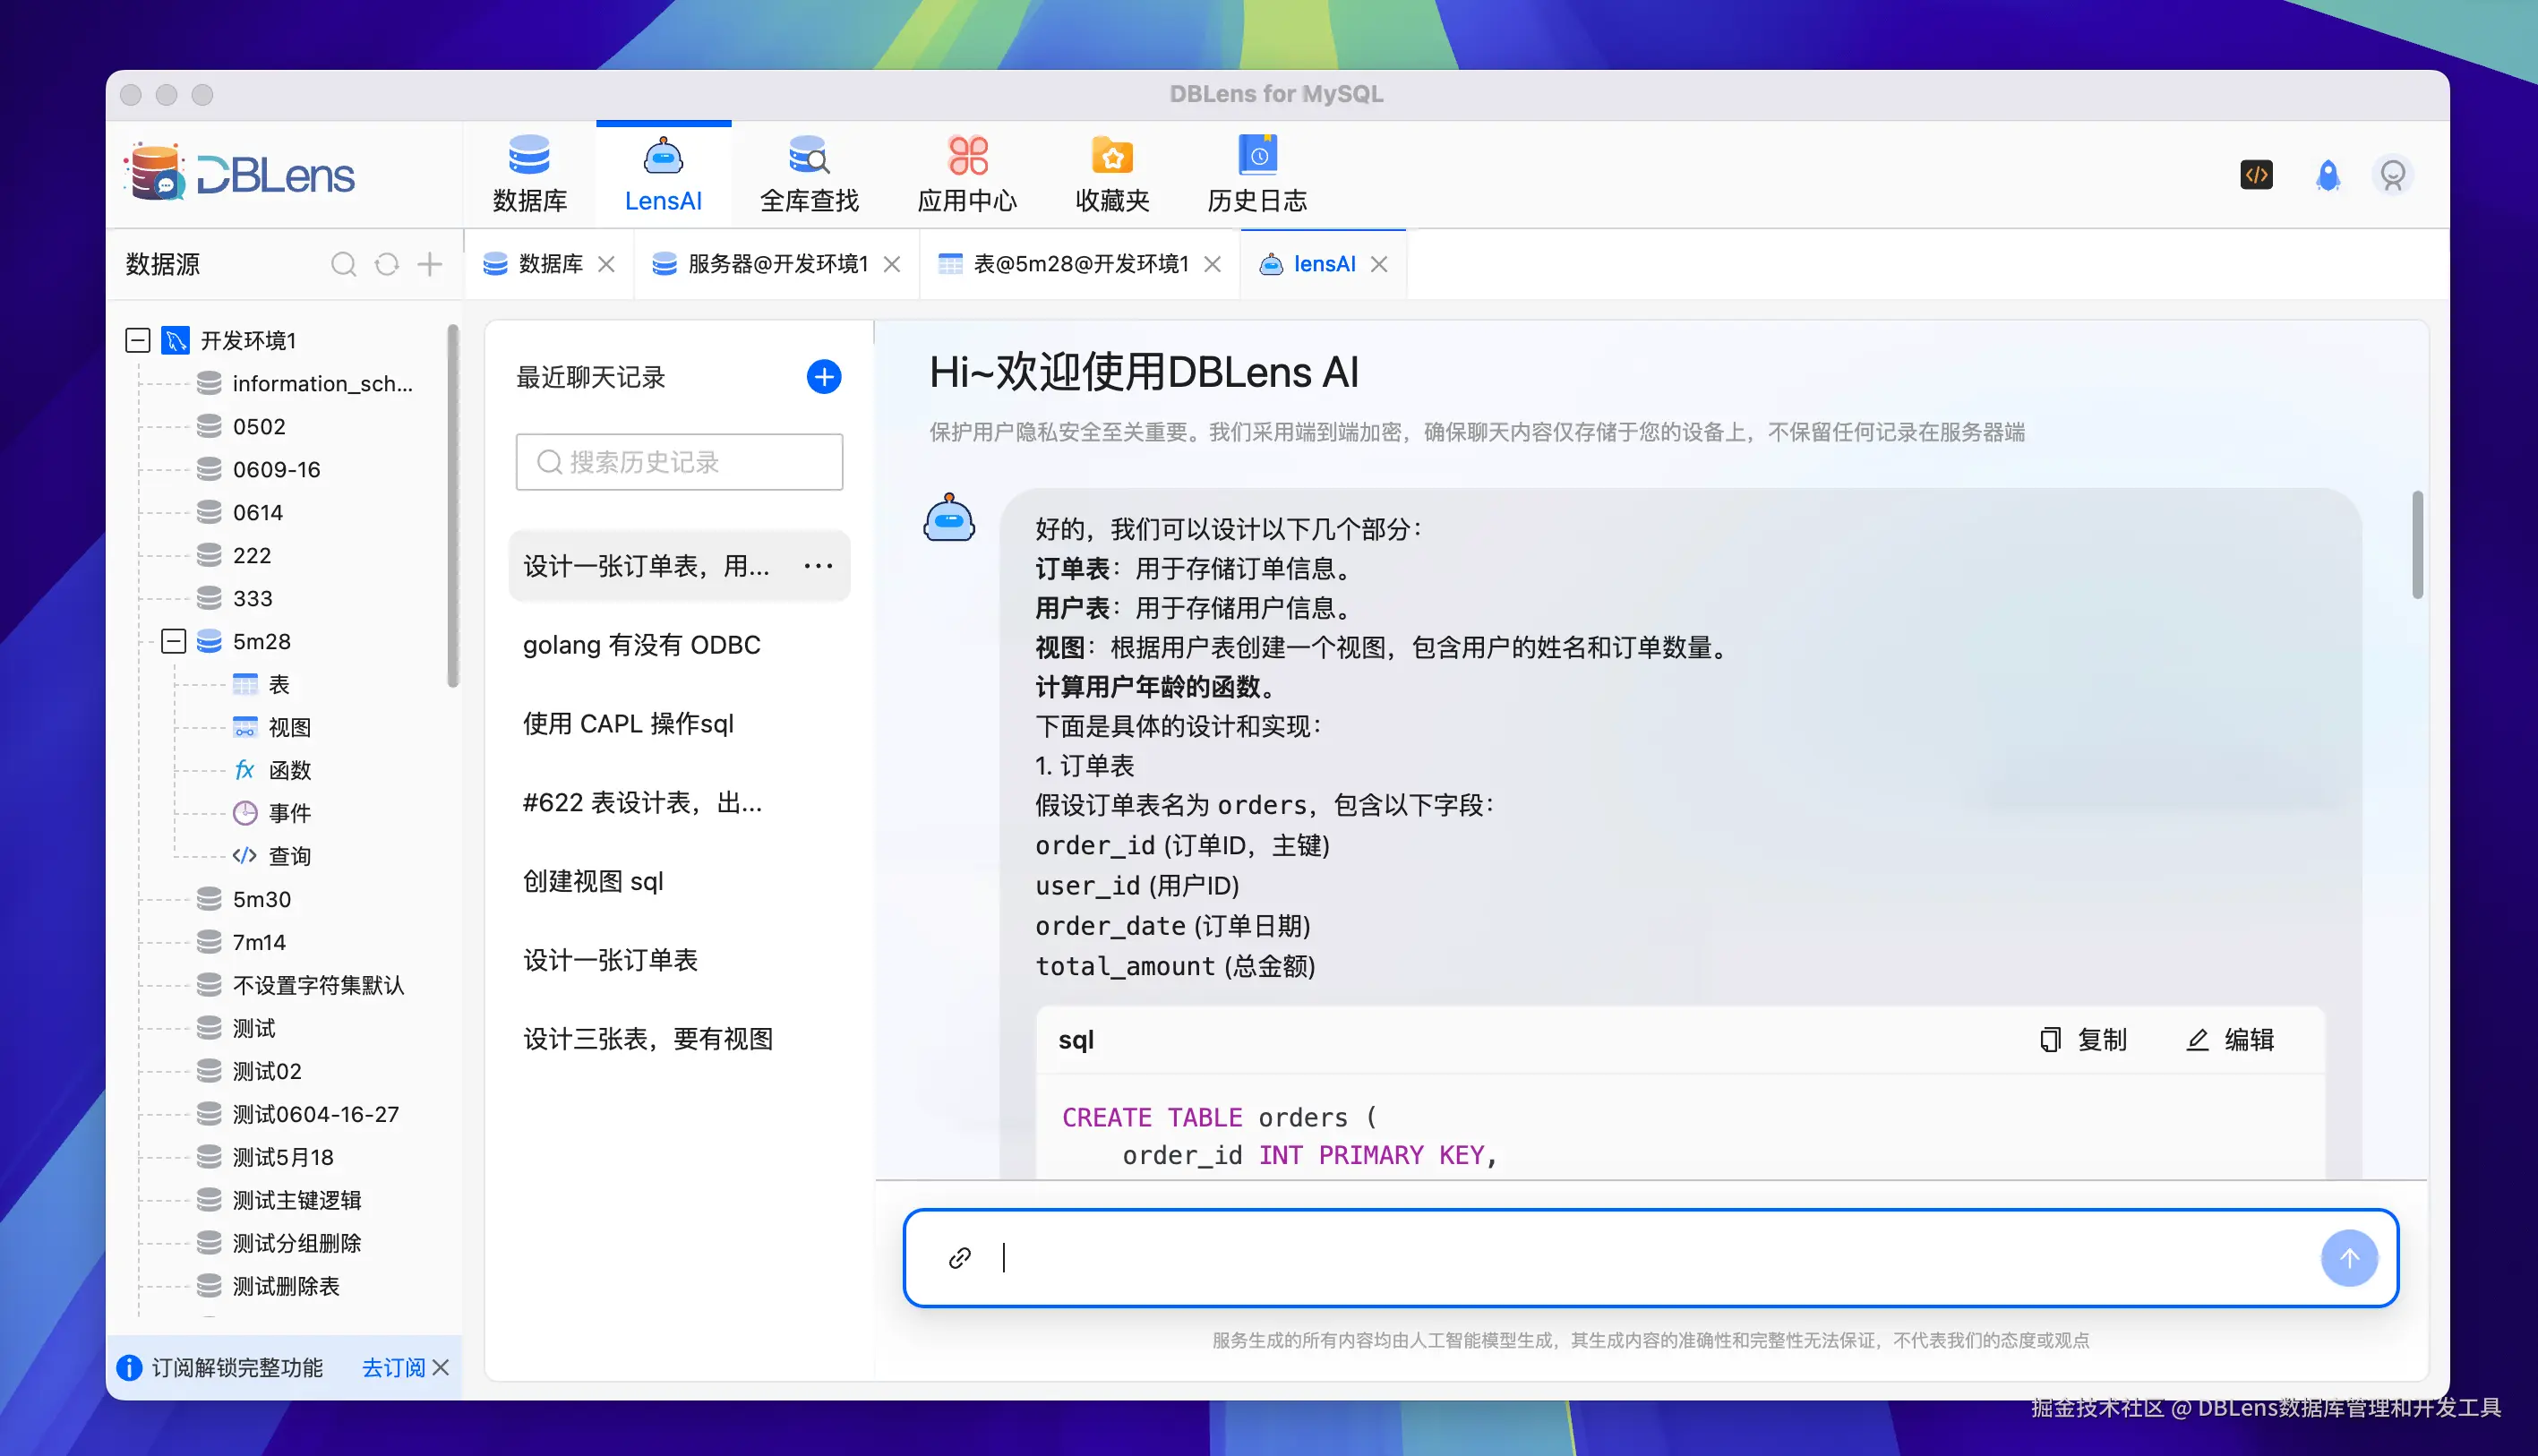This screenshot has width=2538, height=1456.
Task: Add a new data source connection
Action: pos(429,264)
